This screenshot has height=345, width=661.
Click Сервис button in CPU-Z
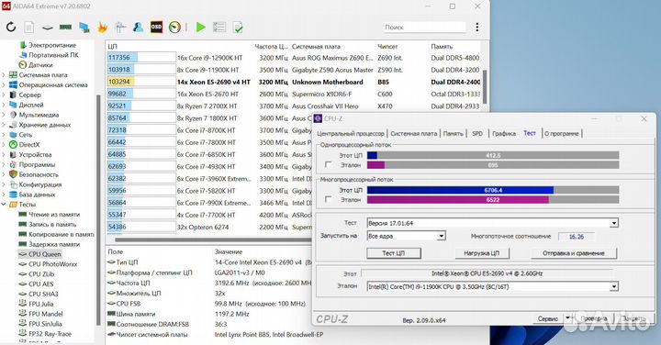[547, 319]
